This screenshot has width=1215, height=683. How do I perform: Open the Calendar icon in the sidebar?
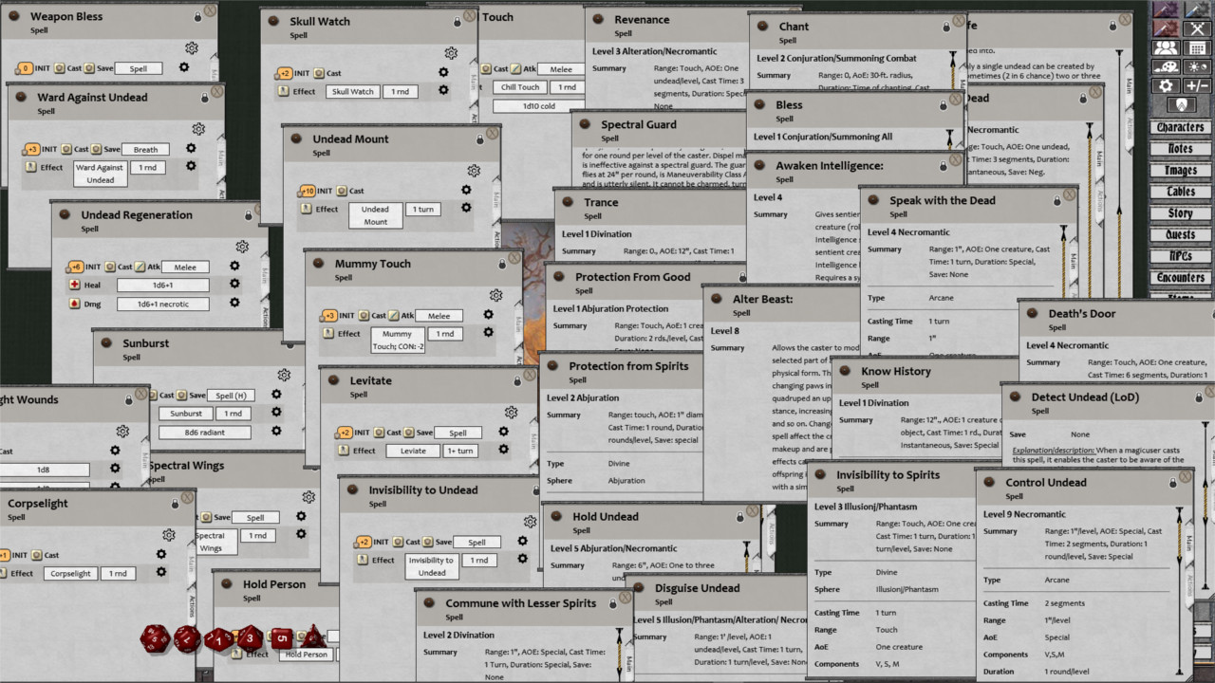[1197, 47]
